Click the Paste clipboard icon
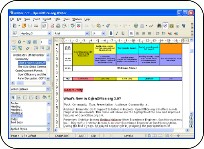Image resolution: width=204 pixels, height=149 pixels. [x=98, y=26]
